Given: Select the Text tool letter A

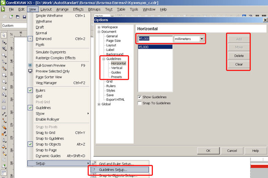Looking at the screenshot, I should pyautogui.click(x=4, y=101).
